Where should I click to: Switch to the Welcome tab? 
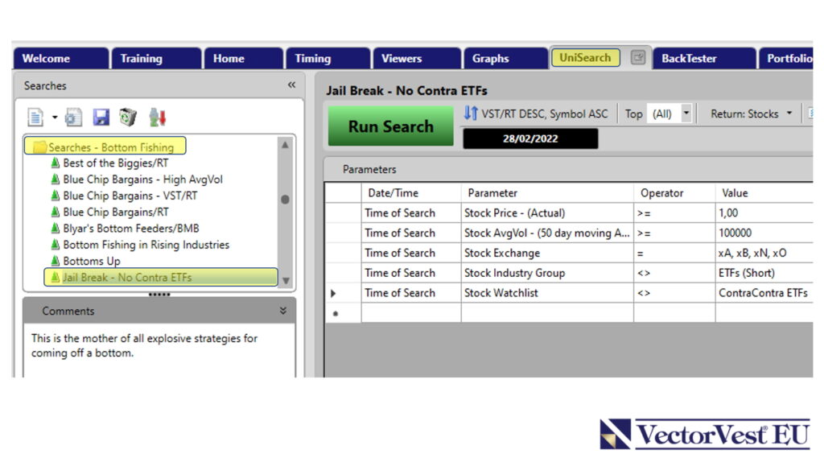coord(61,59)
